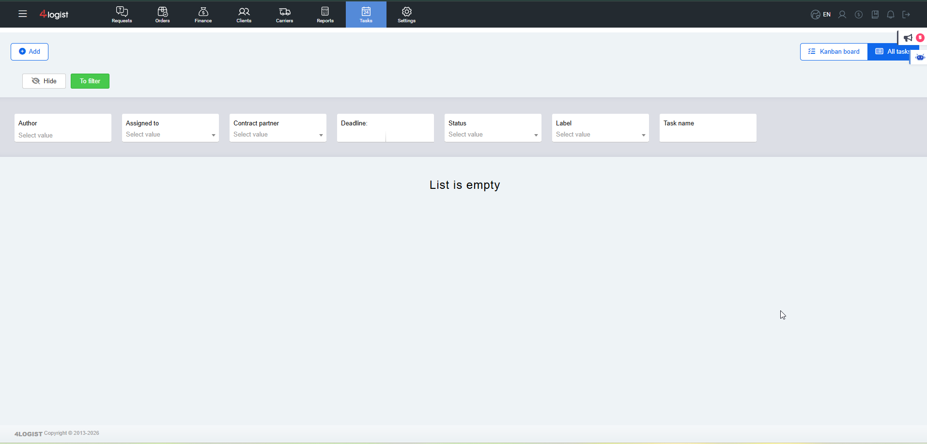This screenshot has height=444, width=927.
Task: Click the logout icon in header
Action: 906,15
